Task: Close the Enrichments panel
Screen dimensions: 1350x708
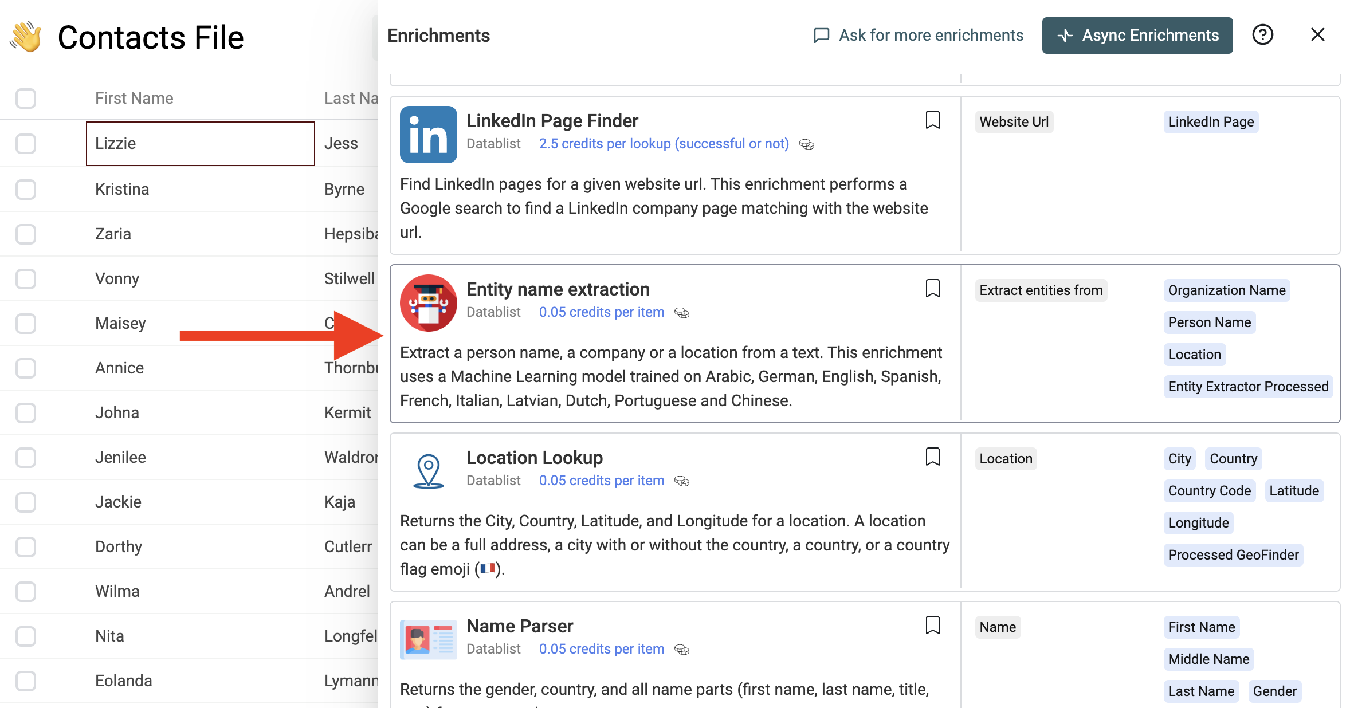Action: (x=1317, y=35)
